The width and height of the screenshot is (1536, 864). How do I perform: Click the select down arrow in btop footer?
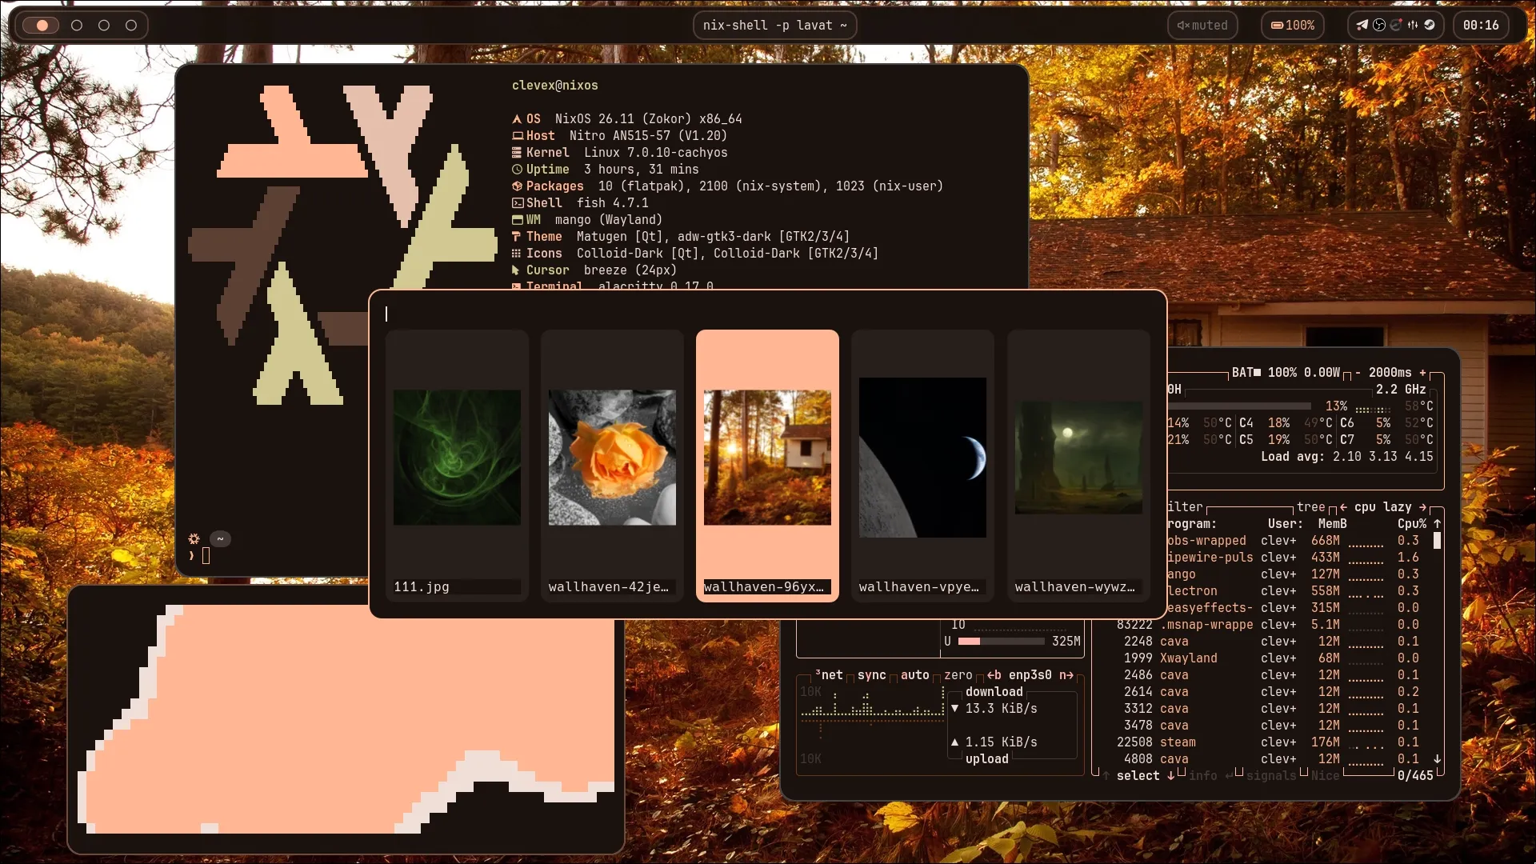(x=1170, y=776)
